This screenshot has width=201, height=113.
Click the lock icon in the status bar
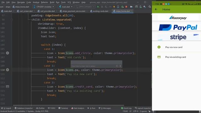[149, 111]
